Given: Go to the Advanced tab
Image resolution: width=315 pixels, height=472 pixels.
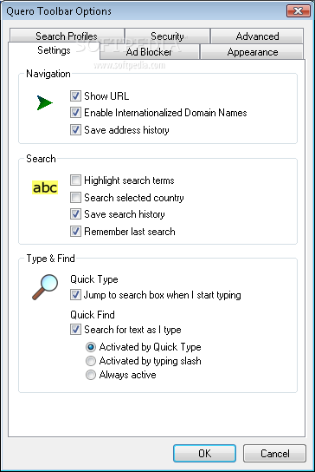Looking at the screenshot, I should (257, 36).
